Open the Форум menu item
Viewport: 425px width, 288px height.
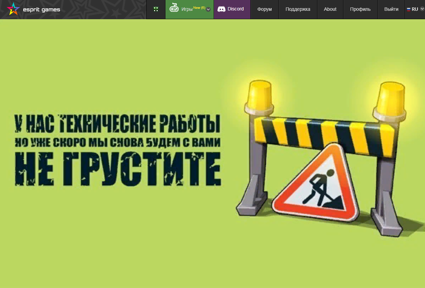click(x=264, y=9)
